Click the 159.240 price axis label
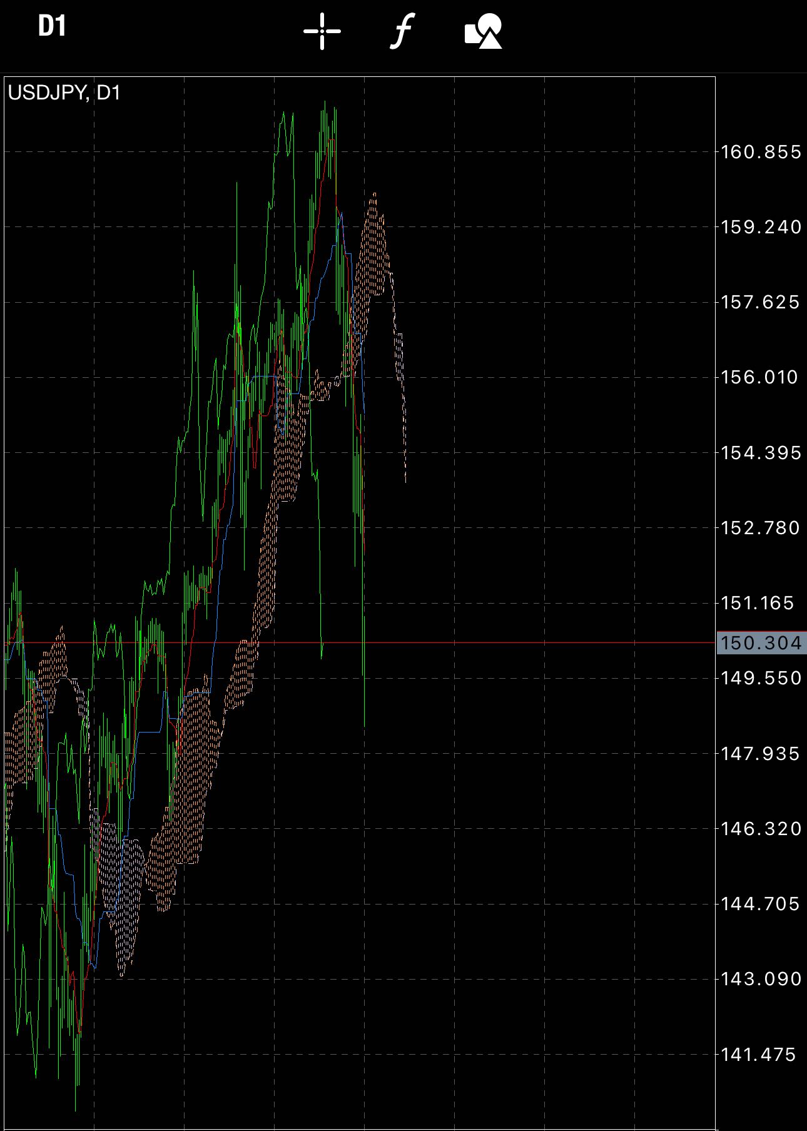Image resolution: width=807 pixels, height=1131 pixels. (x=761, y=227)
